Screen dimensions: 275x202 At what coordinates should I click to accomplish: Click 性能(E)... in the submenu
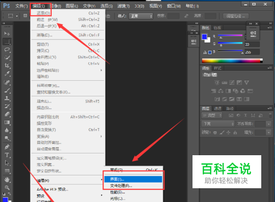coord(133,192)
